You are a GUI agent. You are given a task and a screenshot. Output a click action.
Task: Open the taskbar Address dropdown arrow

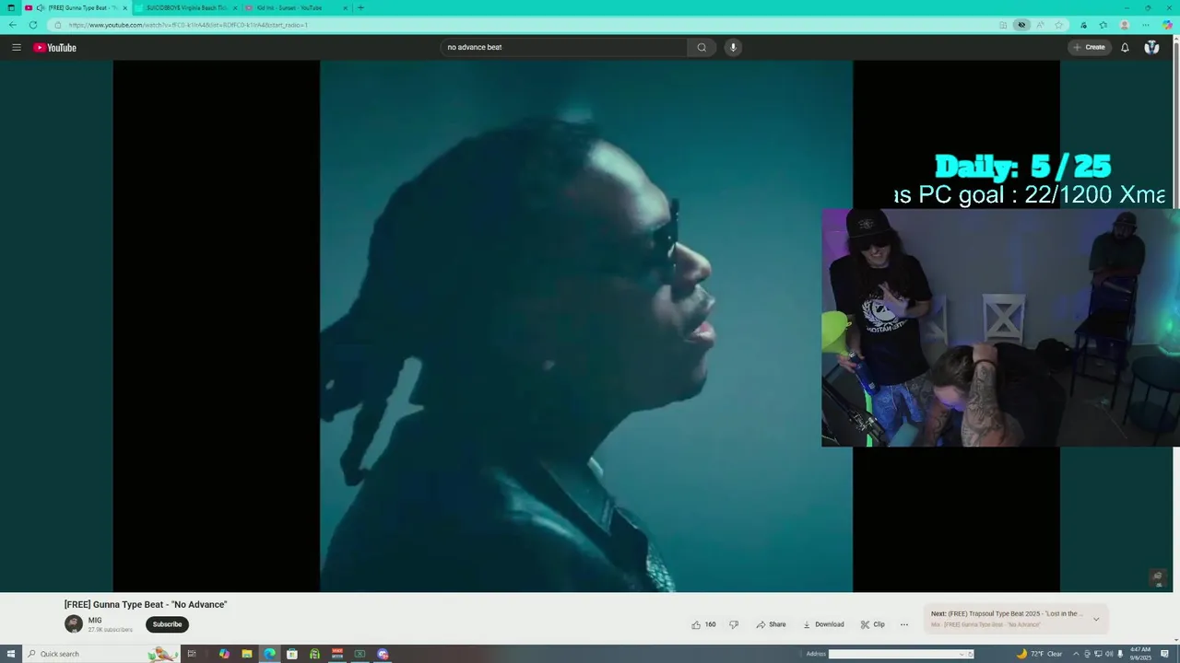(x=962, y=654)
